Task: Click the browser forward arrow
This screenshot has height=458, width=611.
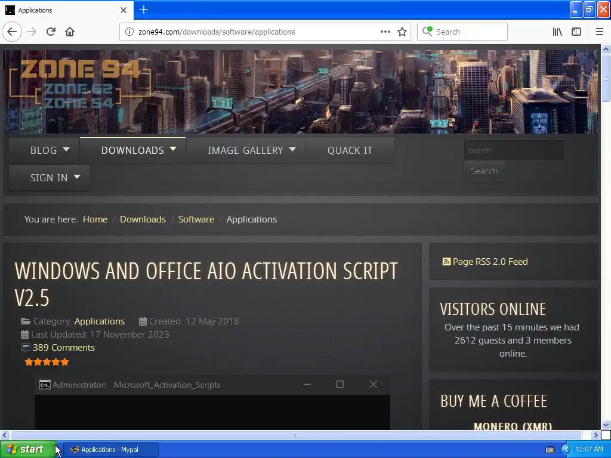Action: pos(32,32)
